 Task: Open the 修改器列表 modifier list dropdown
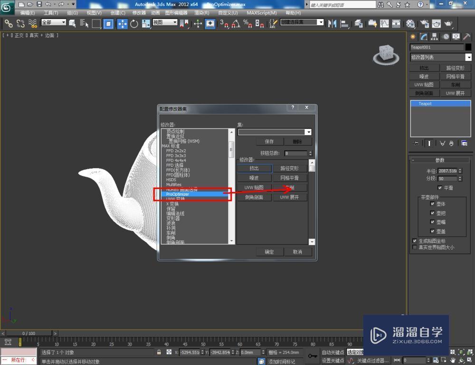coord(468,57)
